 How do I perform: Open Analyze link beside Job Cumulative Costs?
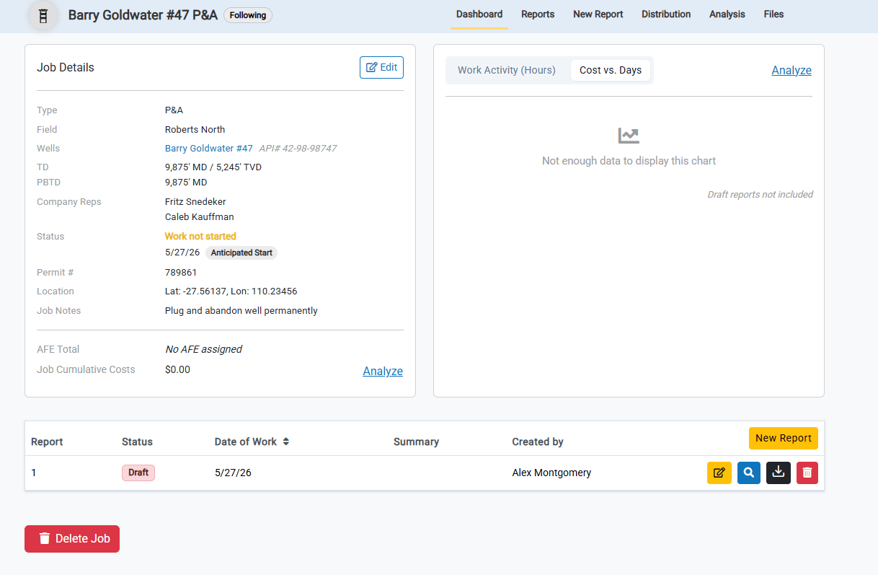383,371
